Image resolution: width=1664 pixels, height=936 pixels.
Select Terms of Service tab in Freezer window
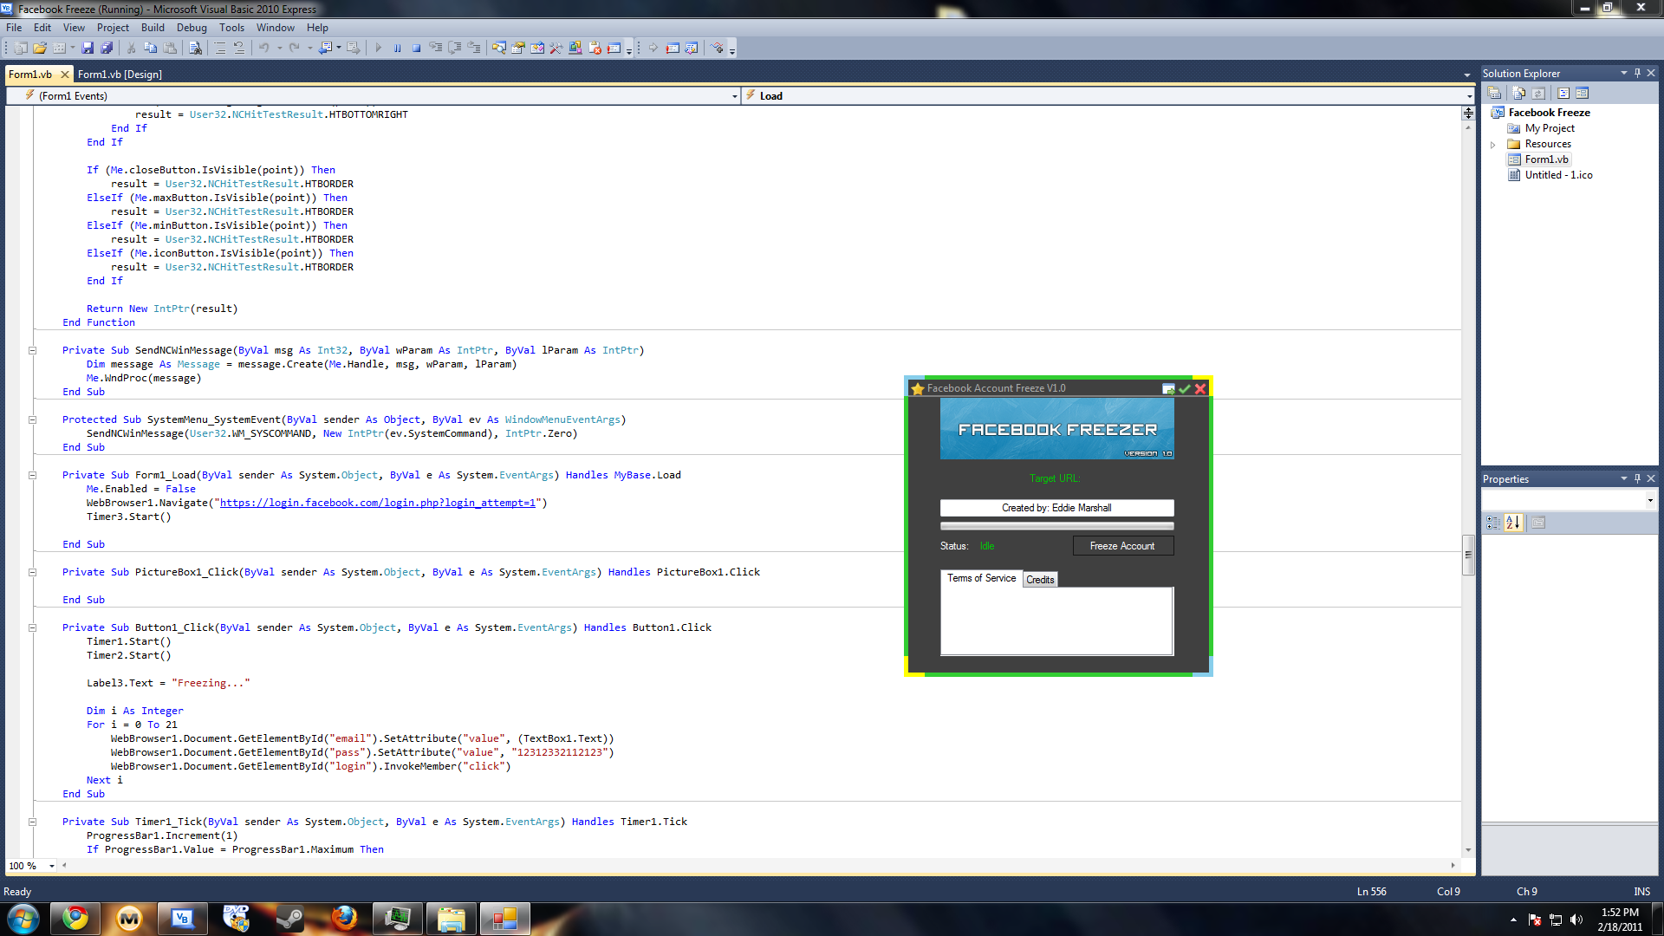[981, 578]
